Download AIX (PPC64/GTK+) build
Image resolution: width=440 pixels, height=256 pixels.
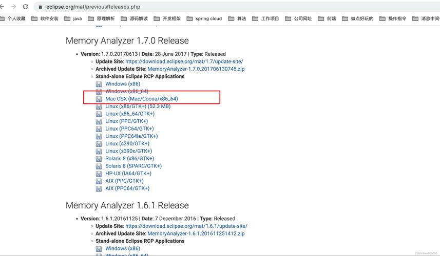pyautogui.click(x=127, y=188)
